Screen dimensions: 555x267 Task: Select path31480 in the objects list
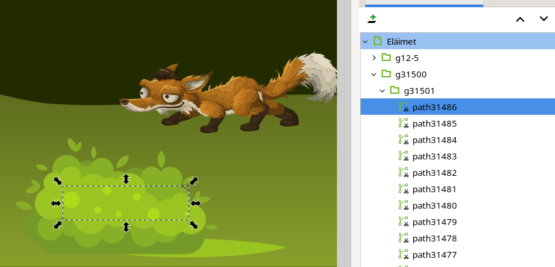[458, 205]
